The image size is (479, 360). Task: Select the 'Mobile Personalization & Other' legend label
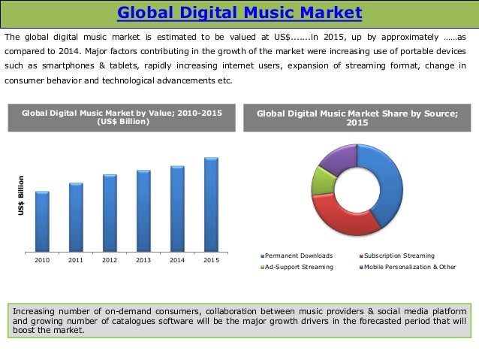[x=410, y=267]
